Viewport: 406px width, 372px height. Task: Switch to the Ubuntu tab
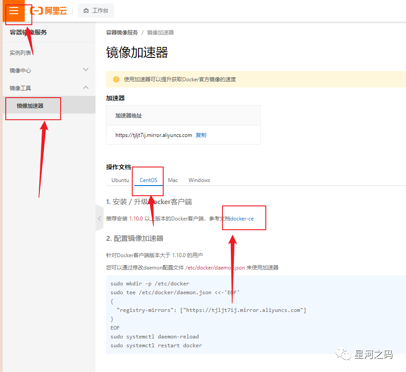(x=120, y=180)
